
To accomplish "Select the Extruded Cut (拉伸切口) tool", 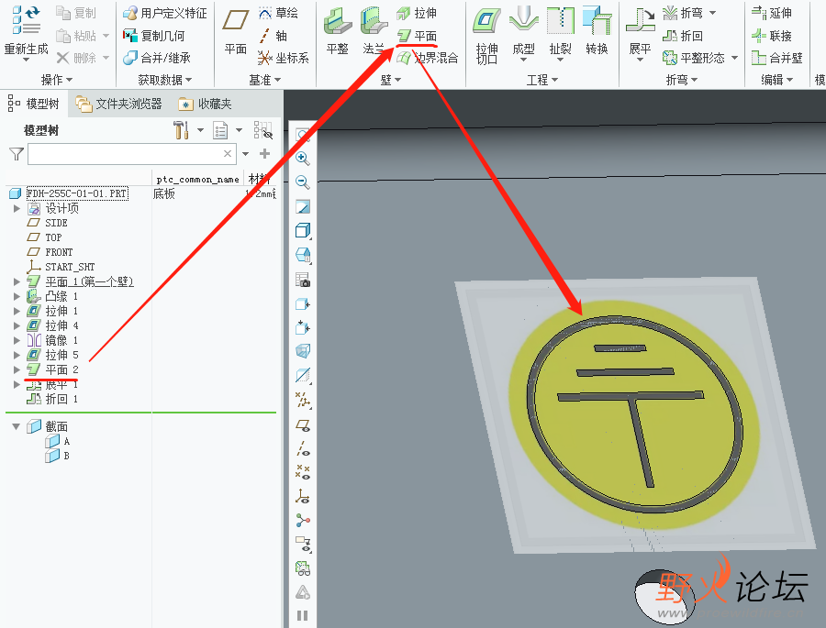I will pos(486,35).
